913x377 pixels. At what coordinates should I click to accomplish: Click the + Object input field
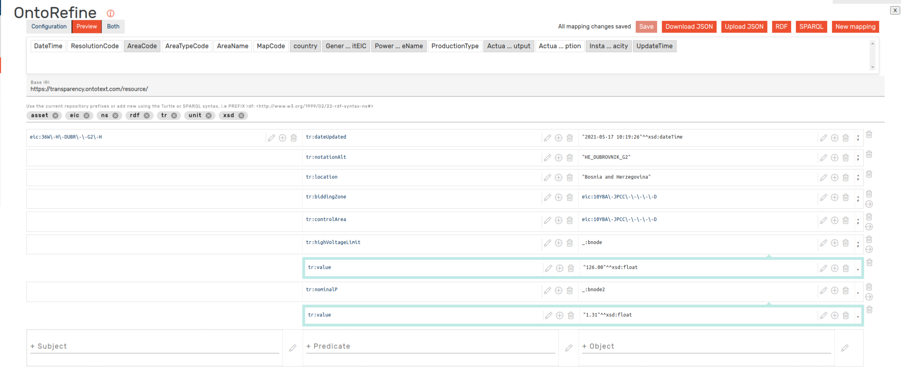(x=706, y=346)
